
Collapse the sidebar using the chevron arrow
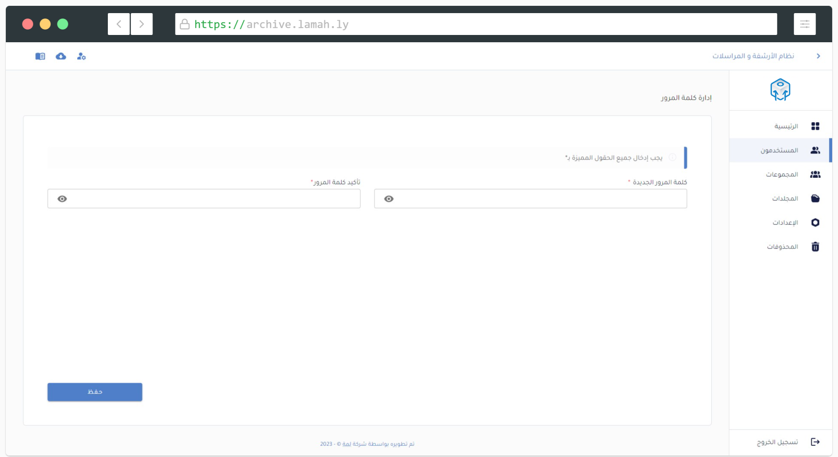pyautogui.click(x=819, y=56)
